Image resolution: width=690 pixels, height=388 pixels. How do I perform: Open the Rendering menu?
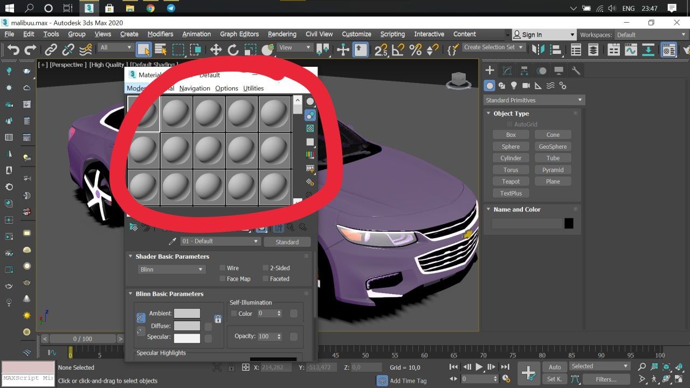coord(282,34)
